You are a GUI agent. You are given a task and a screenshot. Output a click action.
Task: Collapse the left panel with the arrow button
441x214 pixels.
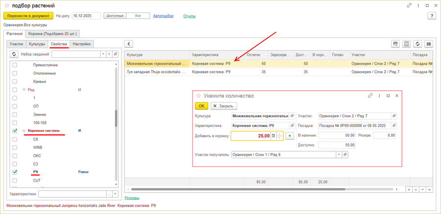(x=129, y=44)
